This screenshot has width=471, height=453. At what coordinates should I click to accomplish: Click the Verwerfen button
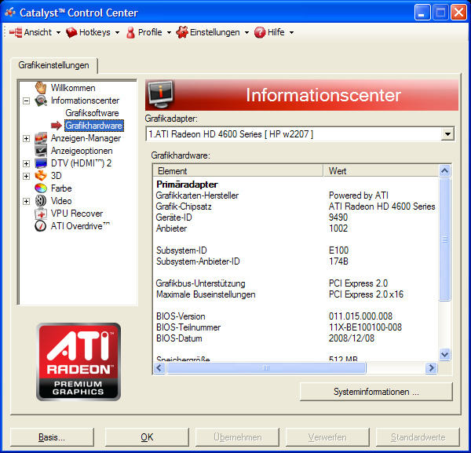(327, 437)
